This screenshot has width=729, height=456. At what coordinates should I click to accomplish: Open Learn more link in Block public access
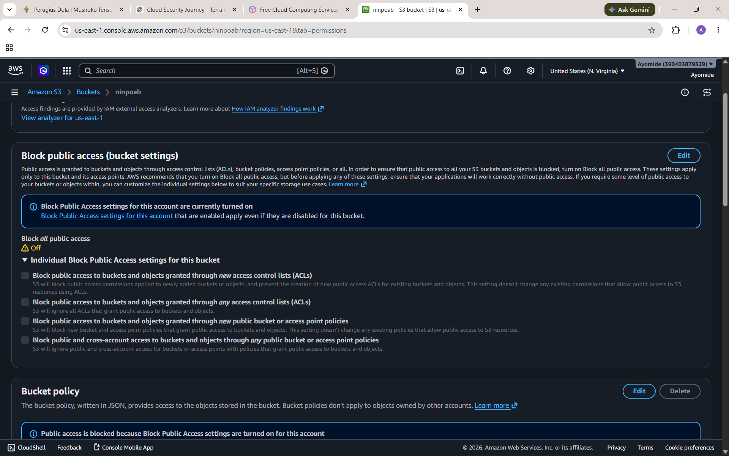tap(347, 184)
